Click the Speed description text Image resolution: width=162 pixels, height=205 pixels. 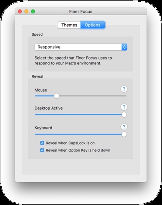(73, 60)
